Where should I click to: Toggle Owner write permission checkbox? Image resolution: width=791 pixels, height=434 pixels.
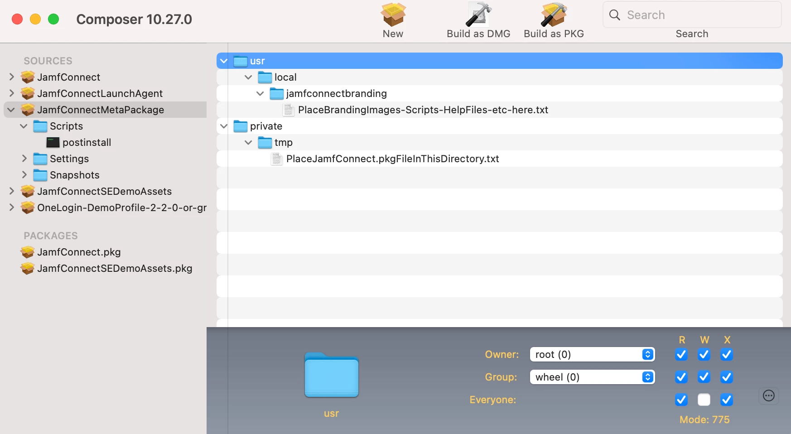pos(704,354)
